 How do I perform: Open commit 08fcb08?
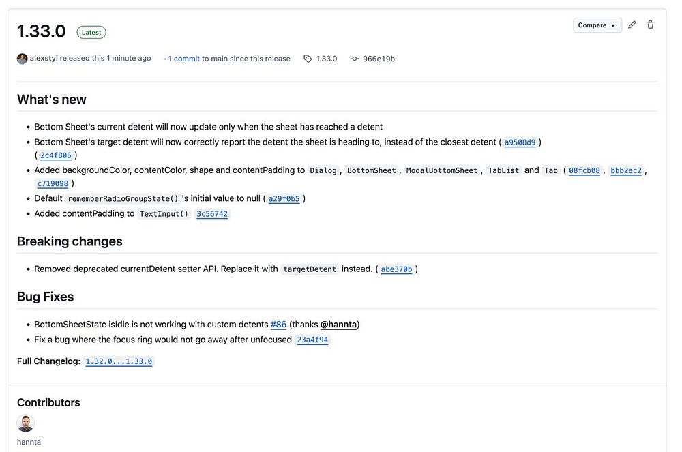pyautogui.click(x=584, y=170)
